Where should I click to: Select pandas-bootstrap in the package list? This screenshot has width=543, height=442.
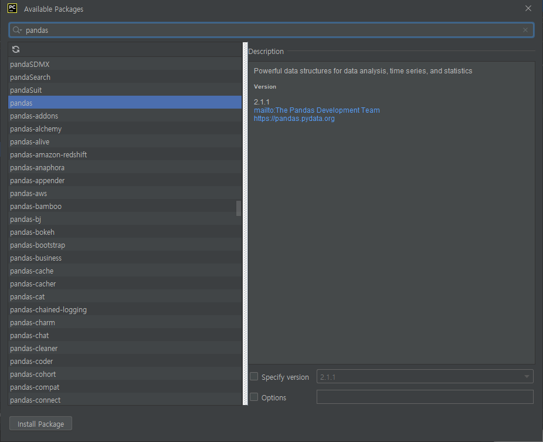(125, 245)
